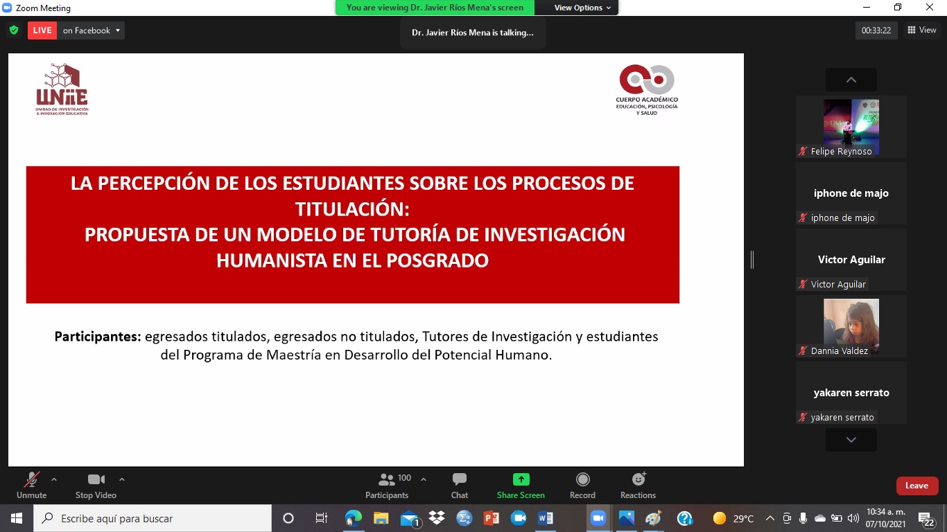
Task: Click the taskbar search box
Action: (153, 518)
